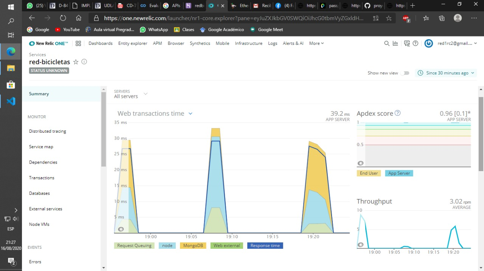Open External services in sidebar
This screenshot has width=484, height=271.
(46, 208)
